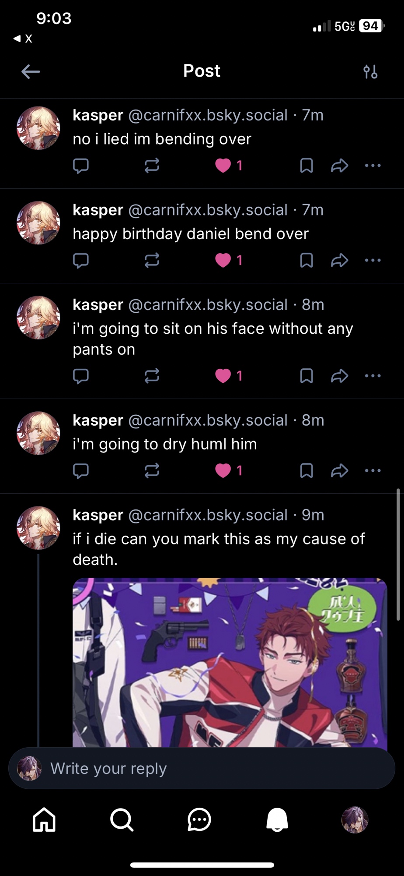404x876 pixels.
Task: Open the three-dot menu on the "happy birthday daniel" post
Action: pos(373,261)
